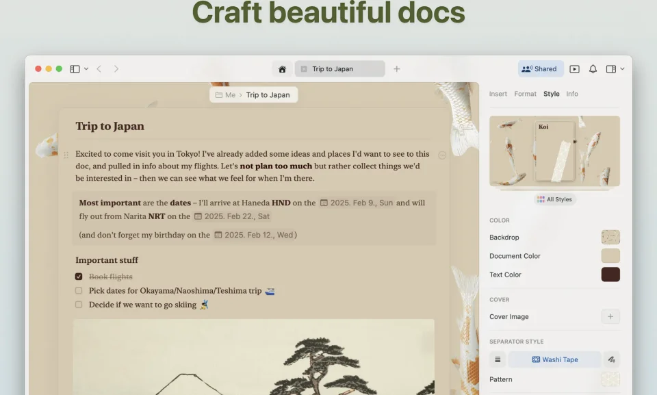
Task: Start presentation mode play icon
Action: tap(574, 68)
